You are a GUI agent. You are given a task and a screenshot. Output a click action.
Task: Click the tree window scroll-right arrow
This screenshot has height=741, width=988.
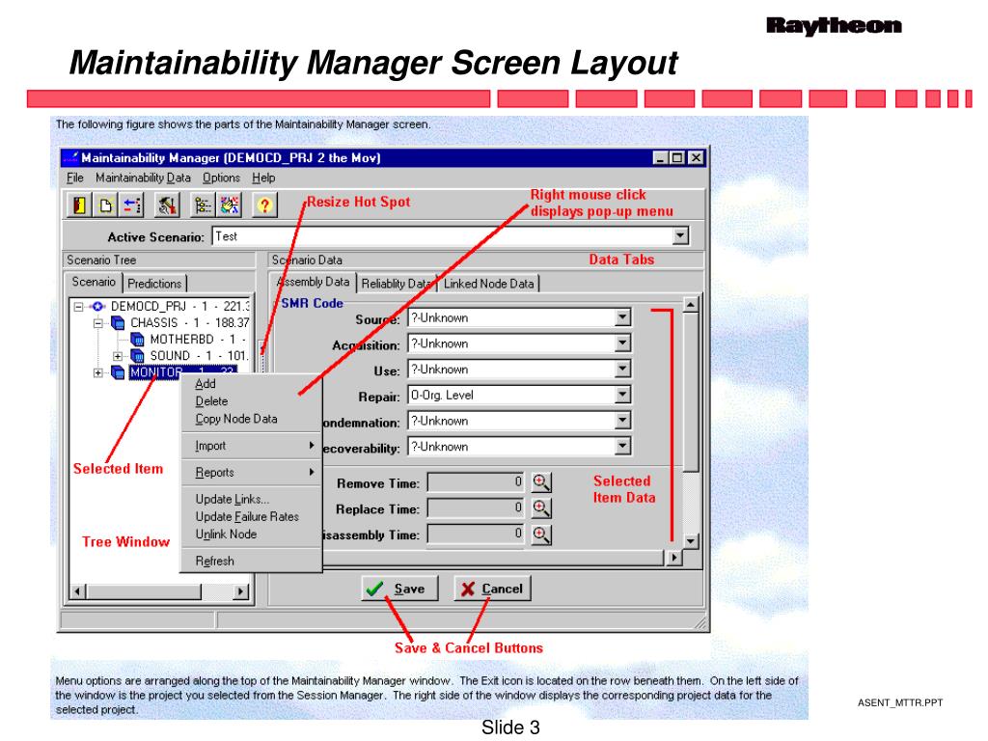[240, 591]
